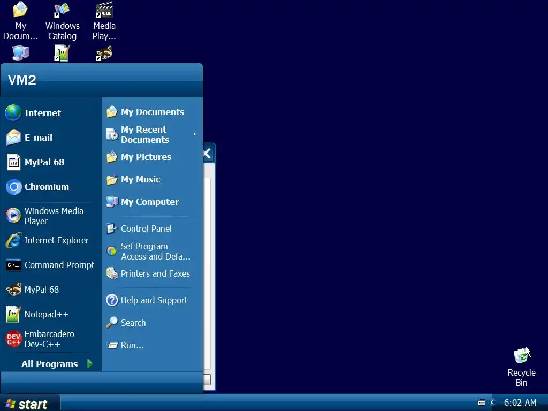Launch E-mail from the Start menu
Screen dimensions: 548x411
51,138
